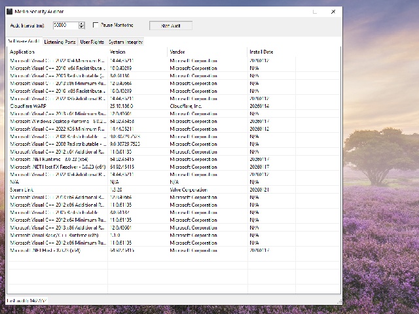Viewport: 419px width, 314px height.
Task: Select the Steam Link application row
Action: 173,190
